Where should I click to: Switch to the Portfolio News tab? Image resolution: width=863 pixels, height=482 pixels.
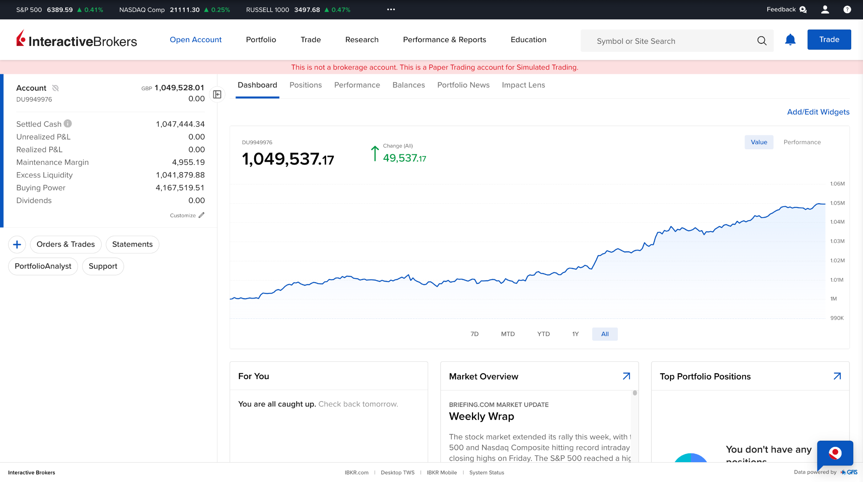(x=463, y=85)
